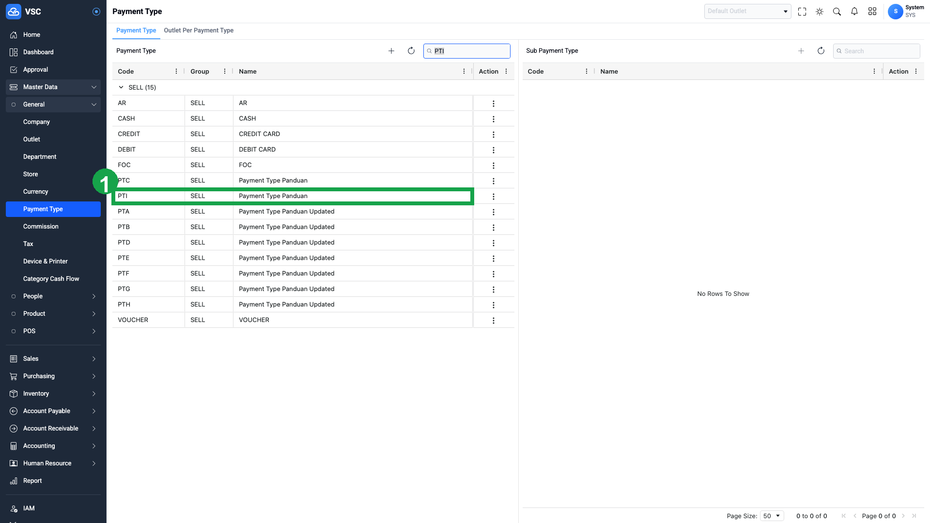Open the Default Outlet dropdown
This screenshot has width=930, height=523.
(747, 11)
